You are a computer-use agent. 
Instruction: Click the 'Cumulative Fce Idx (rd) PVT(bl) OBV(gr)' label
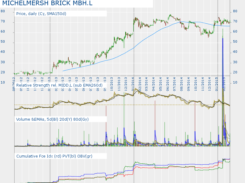tap(54, 156)
